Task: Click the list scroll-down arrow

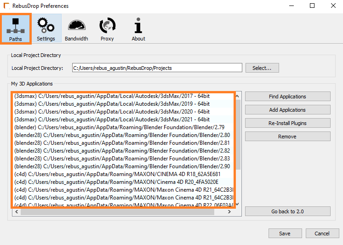Action: (237, 204)
